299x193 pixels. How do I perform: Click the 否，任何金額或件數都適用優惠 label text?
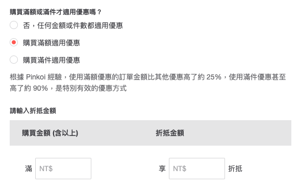coord(73,25)
